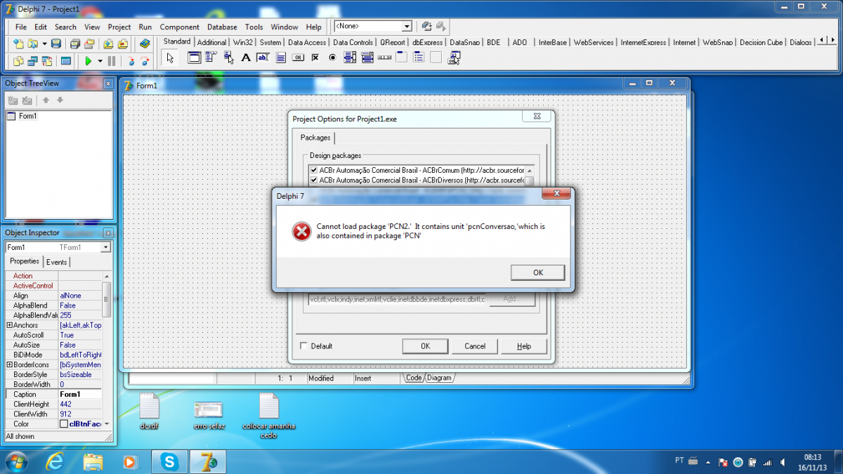Click the New items toolbar icon

[18, 44]
